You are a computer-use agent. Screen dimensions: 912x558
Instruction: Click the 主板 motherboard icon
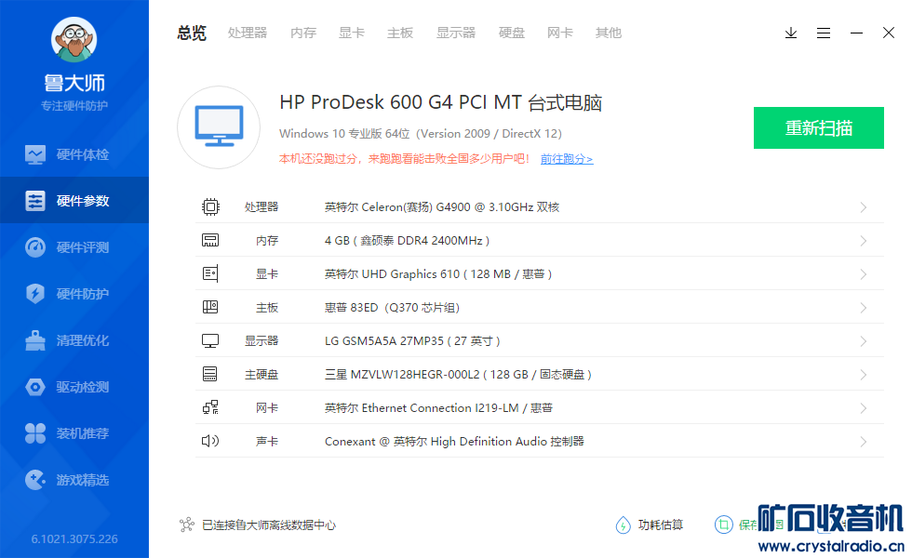[x=210, y=307]
